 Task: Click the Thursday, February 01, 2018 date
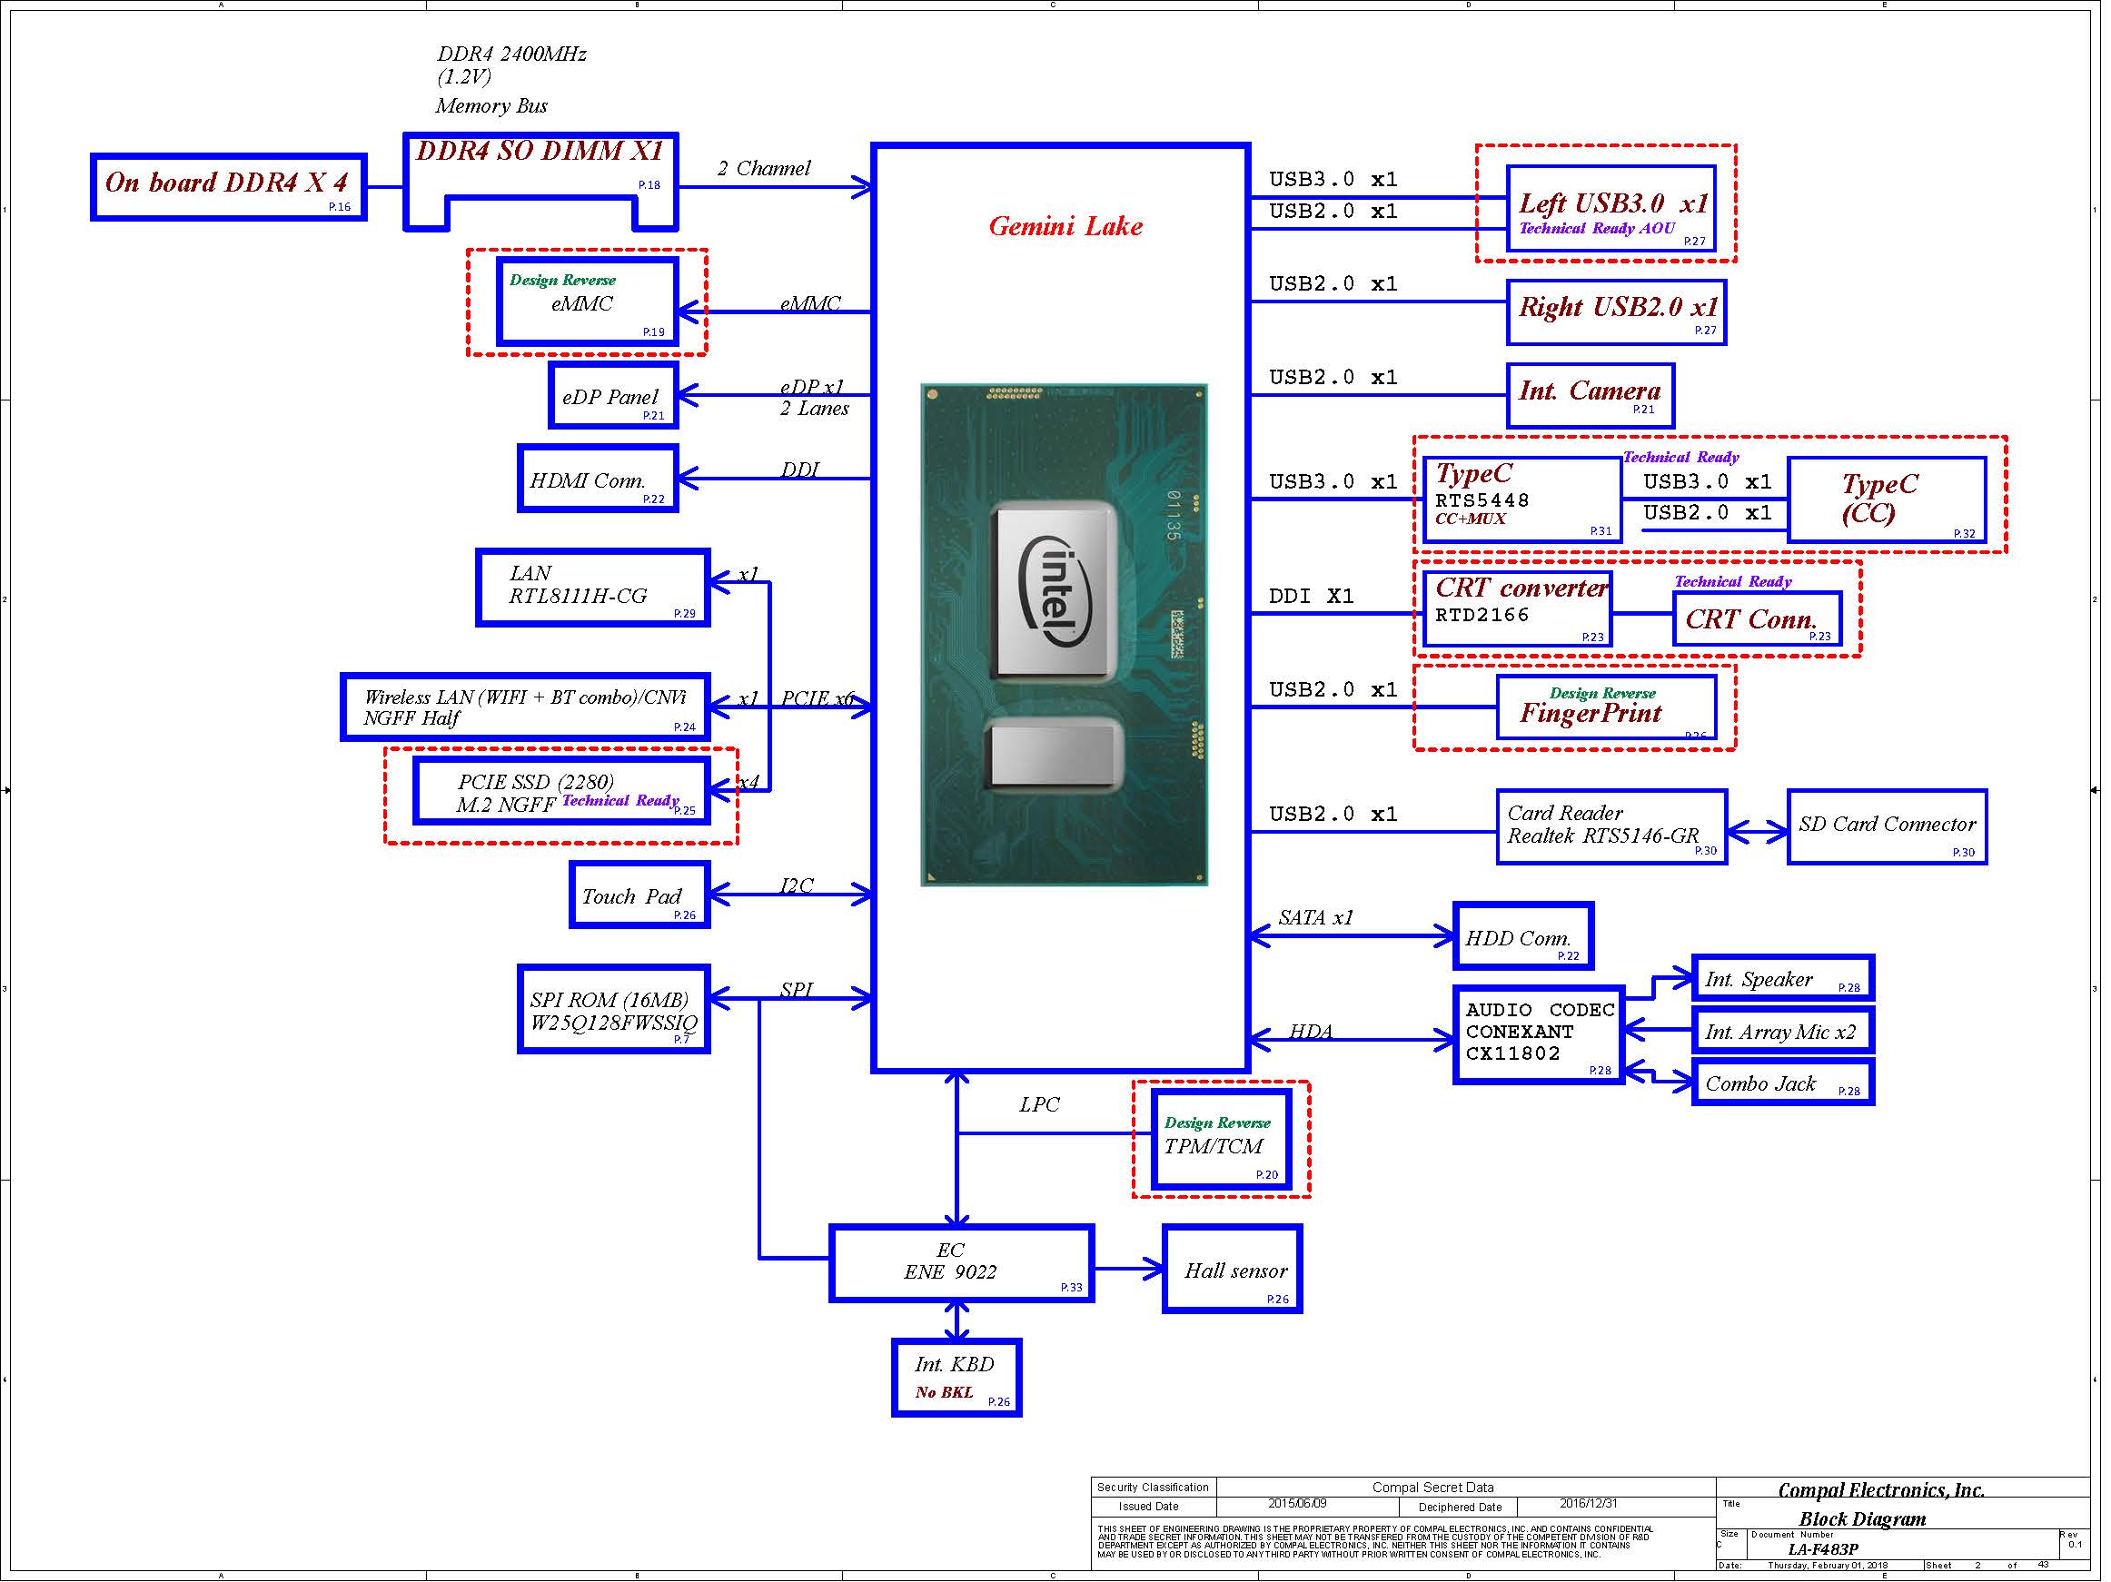pyautogui.click(x=1827, y=1566)
